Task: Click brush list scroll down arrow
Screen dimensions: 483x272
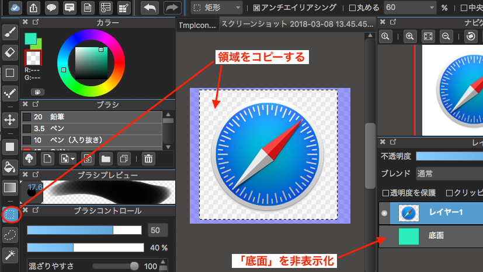Action: pyautogui.click(x=168, y=147)
